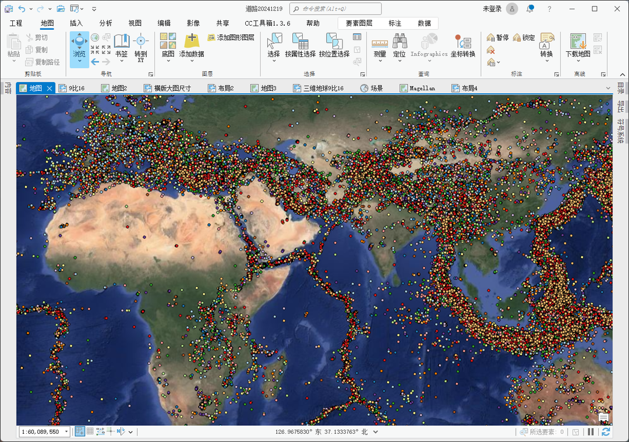Click the 添加数据 add data icon
The height and width of the screenshot is (442, 629).
[x=192, y=42]
